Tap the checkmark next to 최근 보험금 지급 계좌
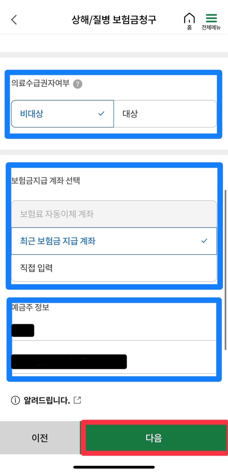 click(204, 240)
